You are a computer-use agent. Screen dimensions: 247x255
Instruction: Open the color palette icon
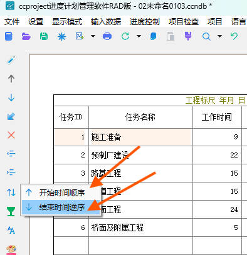(11, 249)
